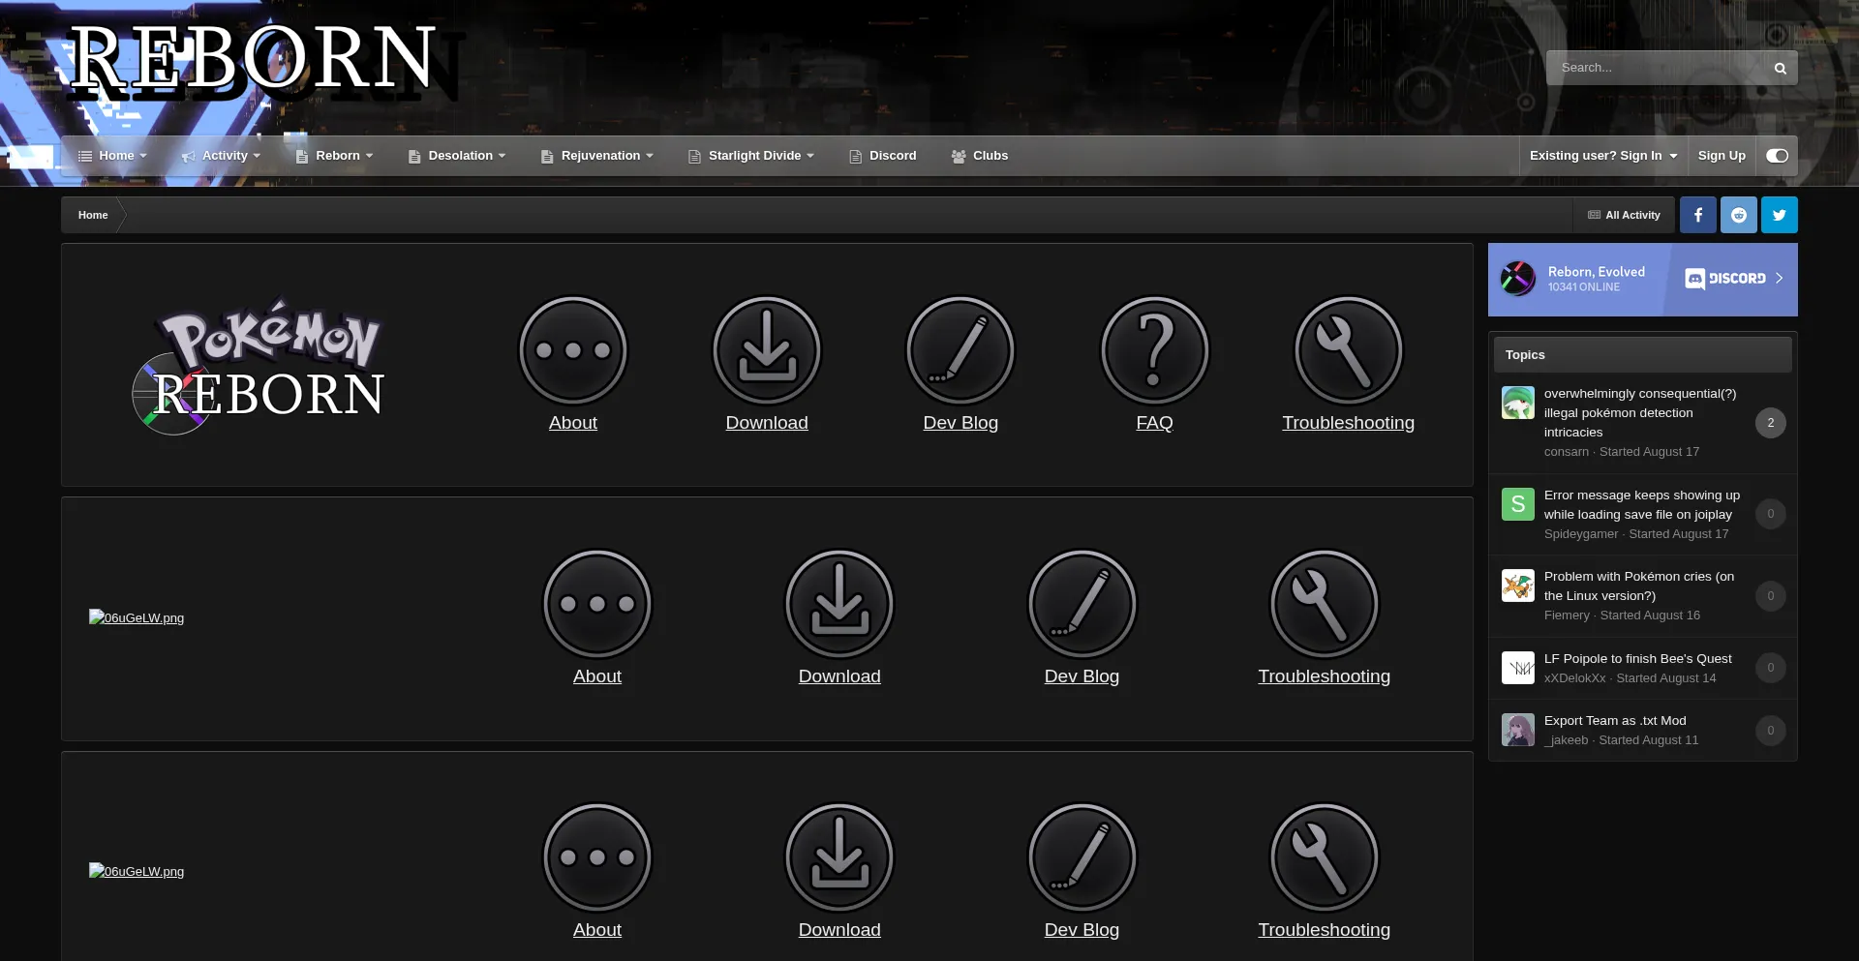
Task: Click the second row Download arrow icon
Action: [x=839, y=604]
